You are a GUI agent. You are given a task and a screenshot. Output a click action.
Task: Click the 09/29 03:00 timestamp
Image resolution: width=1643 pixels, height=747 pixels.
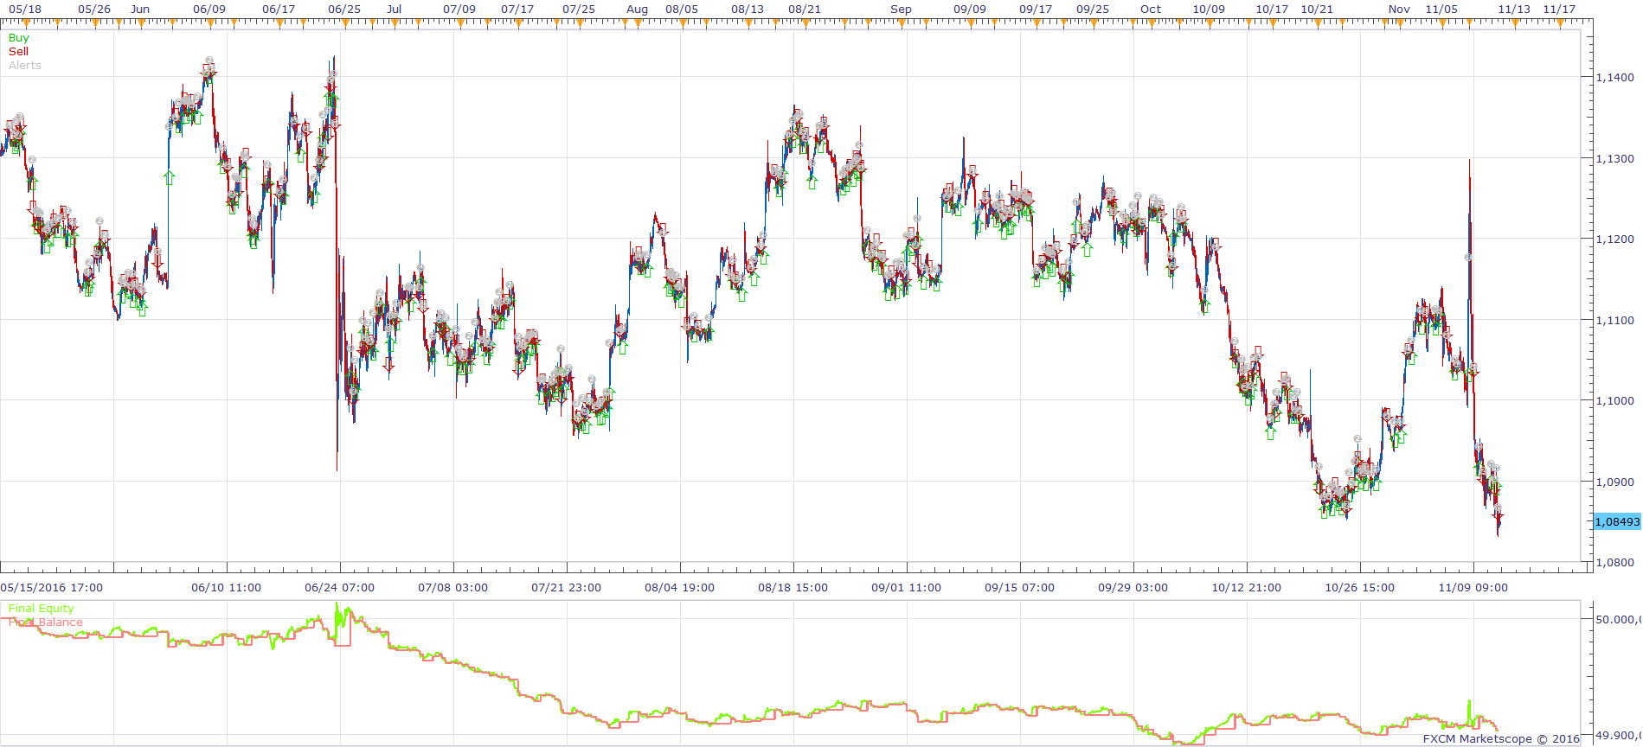pos(1133,588)
